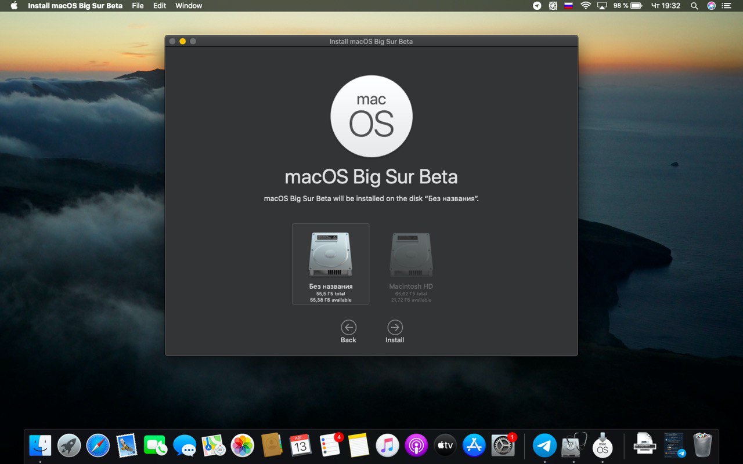Screen dimensions: 743x464
Task: Open the Window menu
Action: (189, 6)
